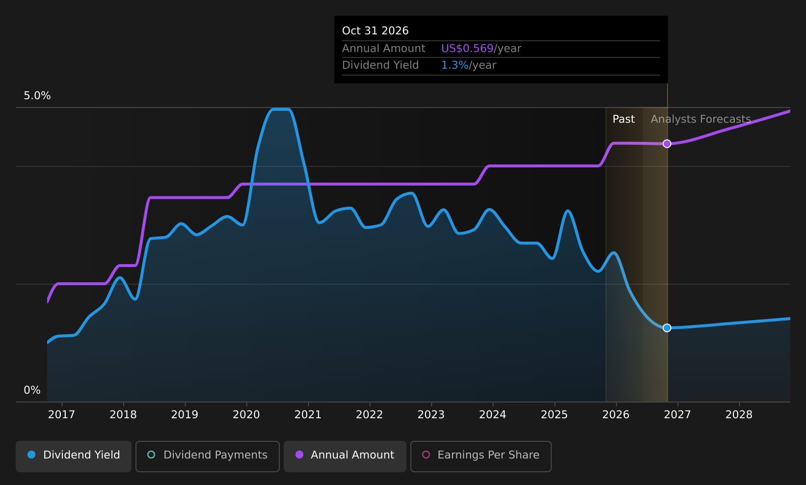The width and height of the screenshot is (806, 485).
Task: Click the 2024 x-axis label
Action: point(493,415)
